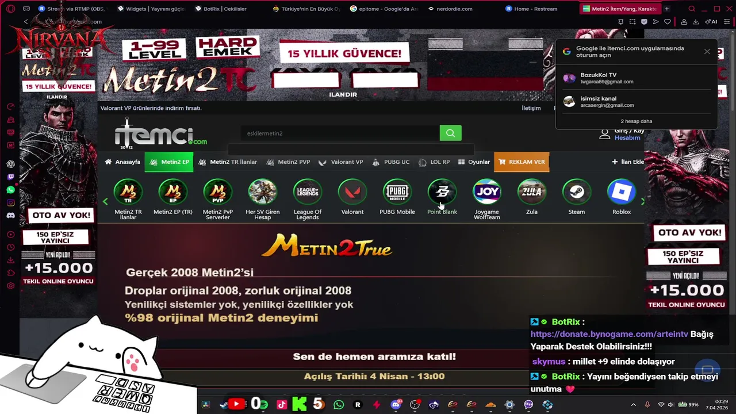Click the heart bookmark icon in address bar
736x414 pixels.
pyautogui.click(x=667, y=22)
